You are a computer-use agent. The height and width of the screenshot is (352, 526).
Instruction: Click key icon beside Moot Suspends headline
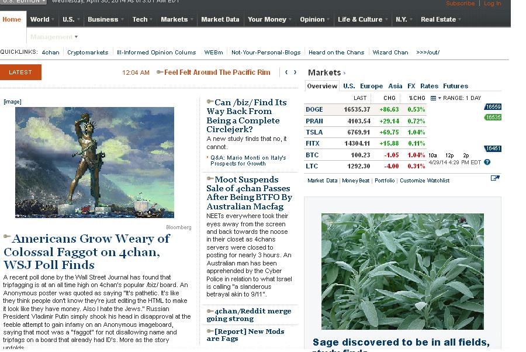click(x=210, y=178)
